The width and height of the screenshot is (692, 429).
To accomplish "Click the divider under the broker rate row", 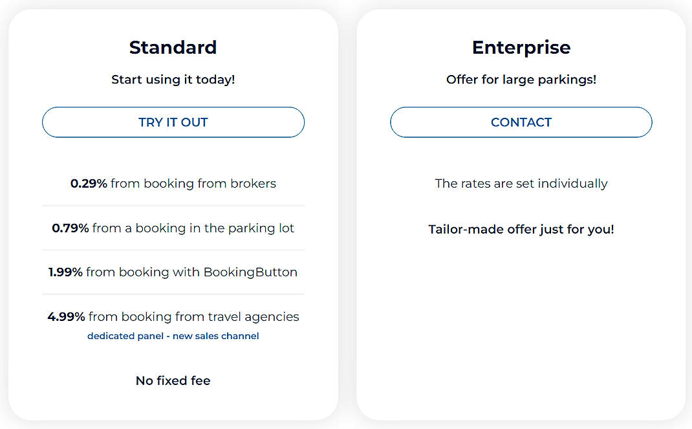I will (x=173, y=205).
